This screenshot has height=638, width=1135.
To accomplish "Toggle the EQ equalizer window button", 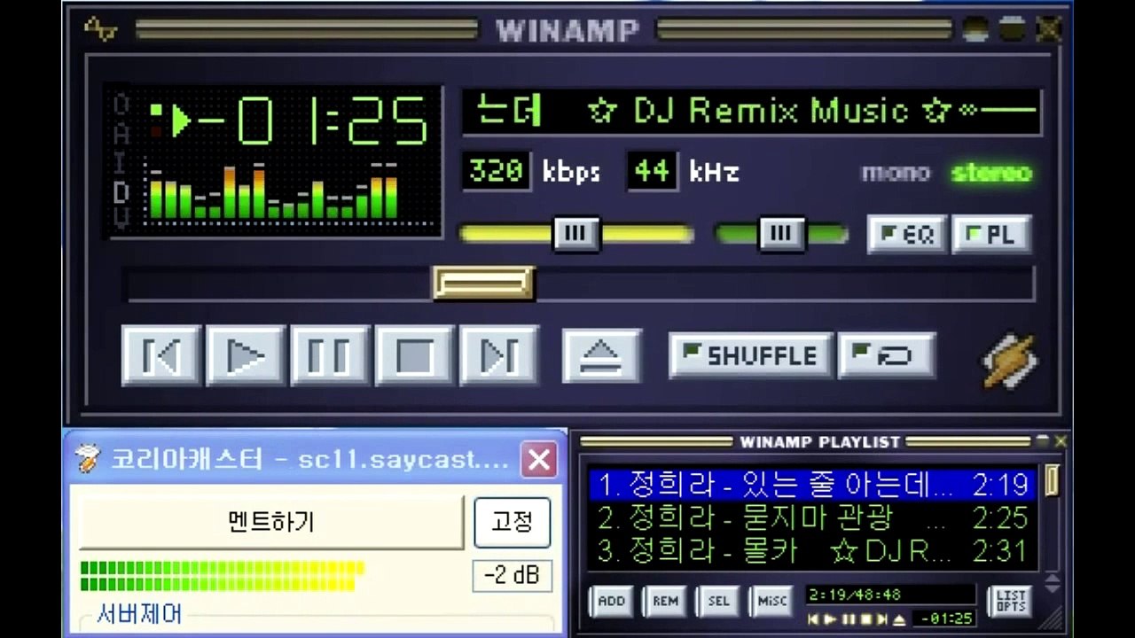I will 907,235.
